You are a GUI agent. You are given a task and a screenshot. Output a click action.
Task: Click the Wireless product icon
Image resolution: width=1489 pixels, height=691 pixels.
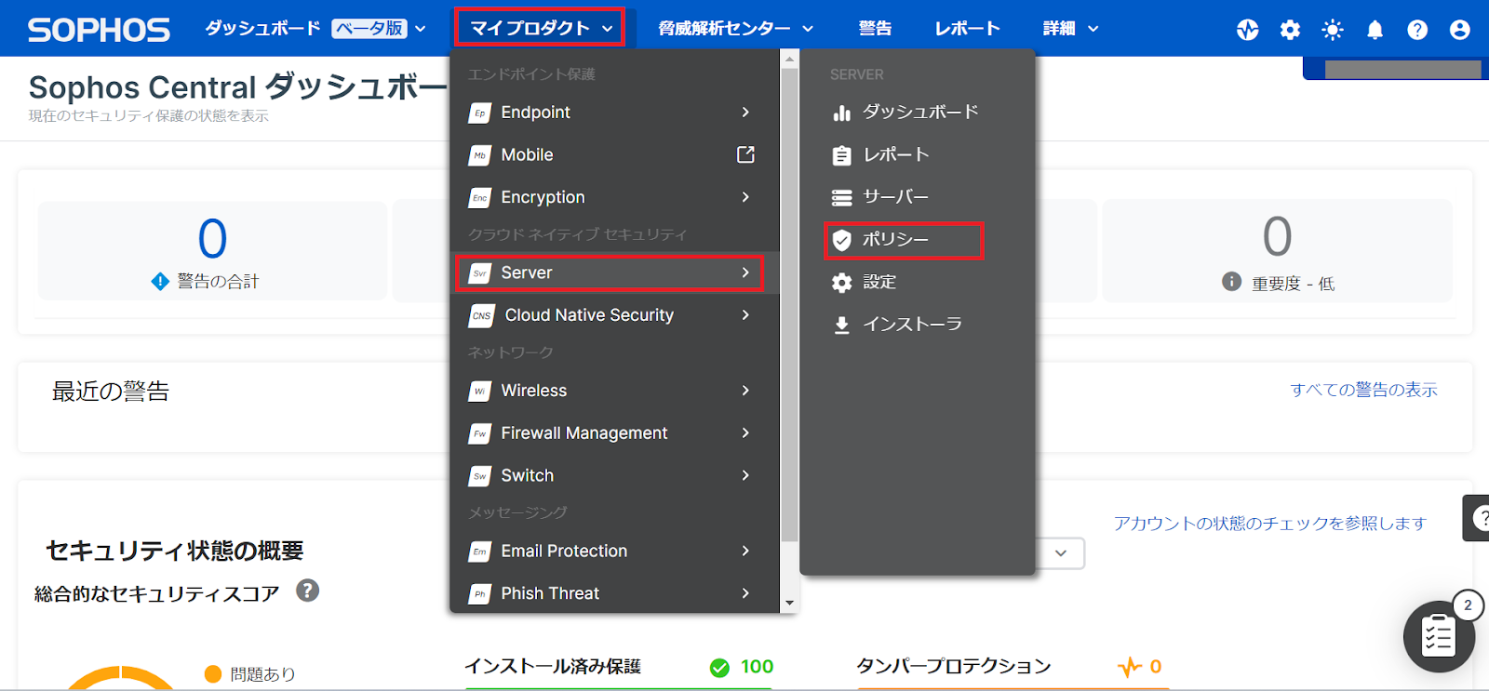[480, 391]
